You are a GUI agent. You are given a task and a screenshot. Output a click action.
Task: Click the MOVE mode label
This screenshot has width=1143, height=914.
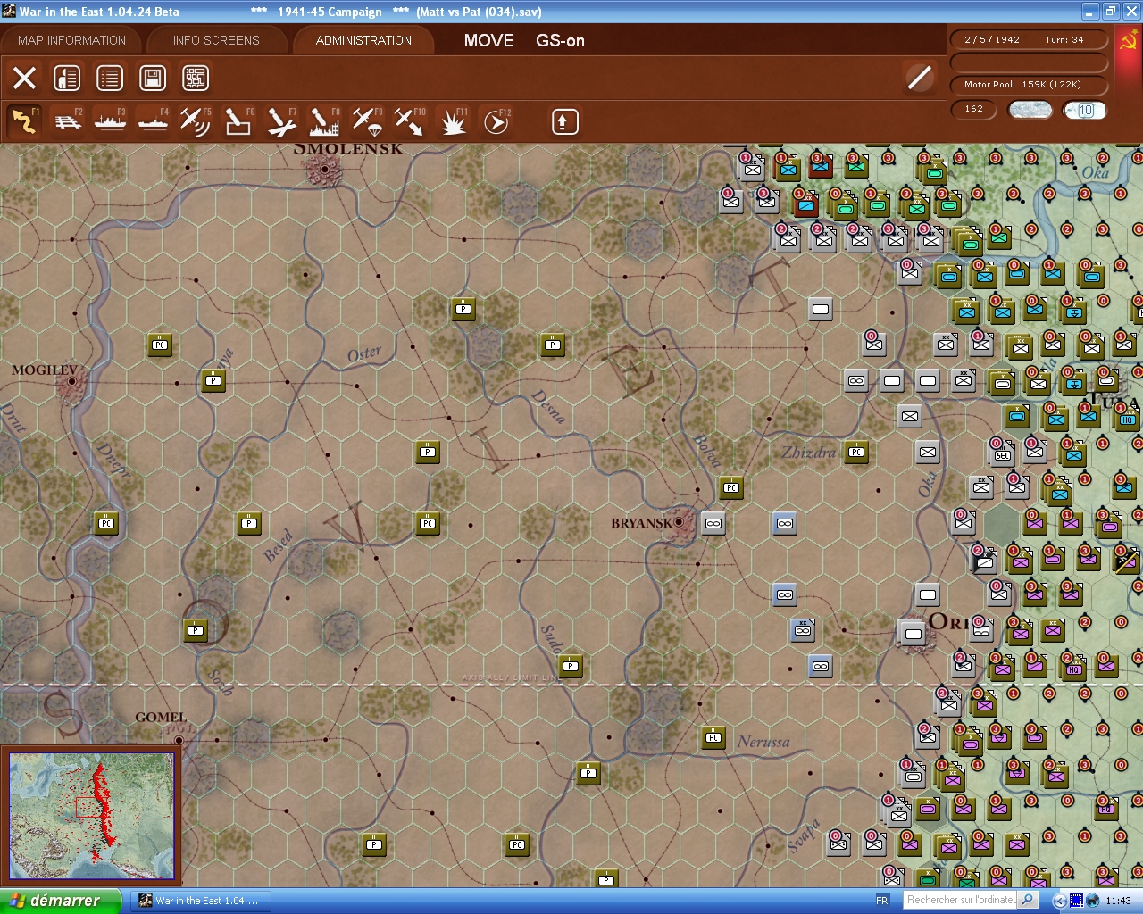point(489,40)
